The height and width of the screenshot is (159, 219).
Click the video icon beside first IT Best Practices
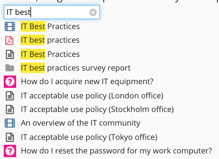(10, 27)
